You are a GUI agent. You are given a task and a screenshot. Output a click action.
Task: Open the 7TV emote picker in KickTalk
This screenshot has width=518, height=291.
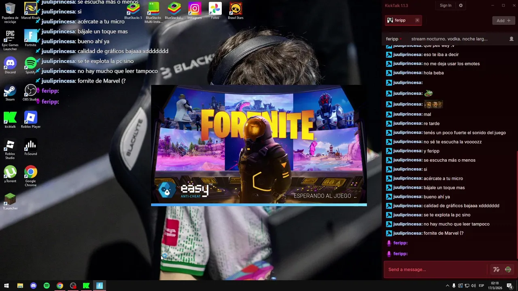coord(496,270)
